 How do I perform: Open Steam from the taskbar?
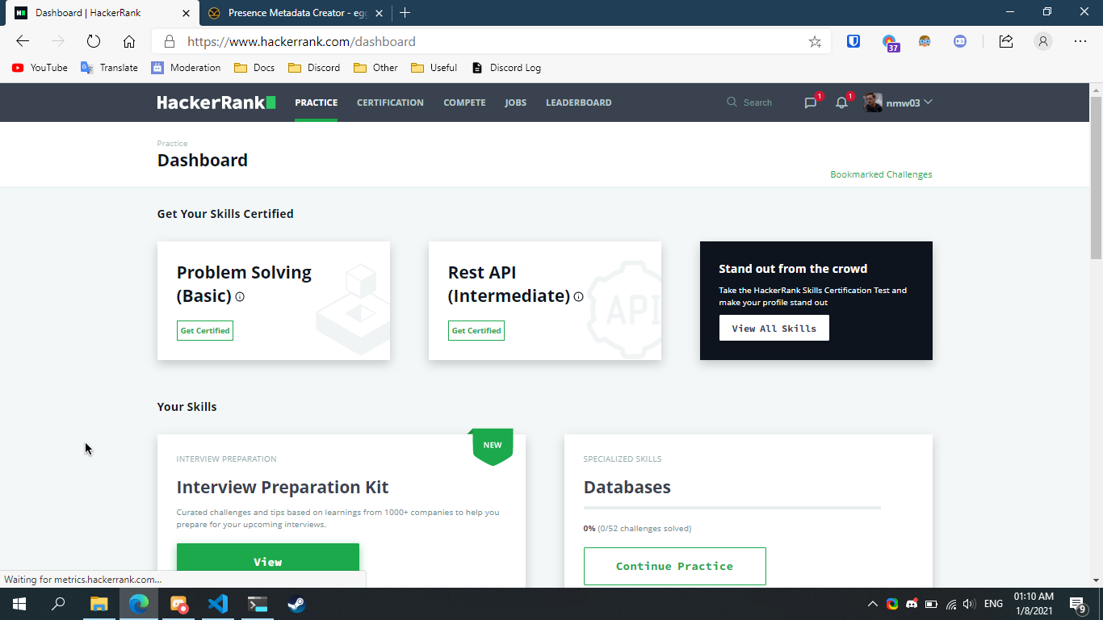[x=296, y=604]
